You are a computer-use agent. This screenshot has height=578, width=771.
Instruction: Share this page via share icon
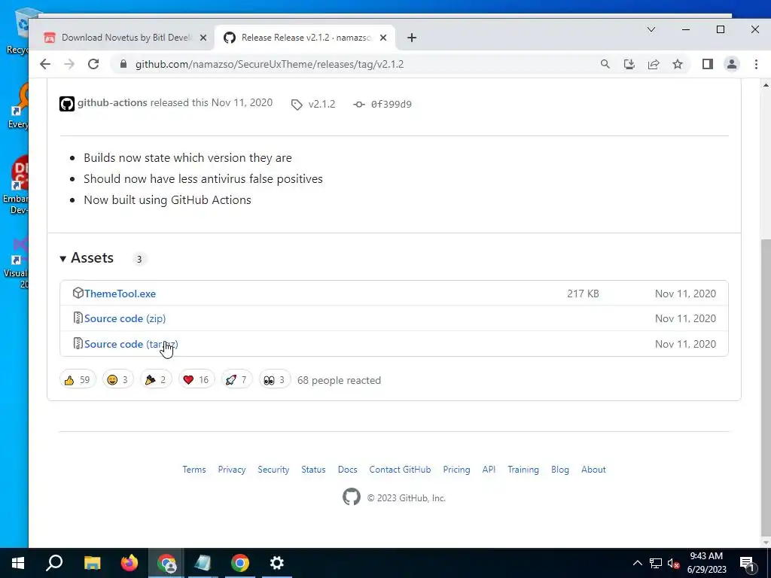[x=654, y=65]
